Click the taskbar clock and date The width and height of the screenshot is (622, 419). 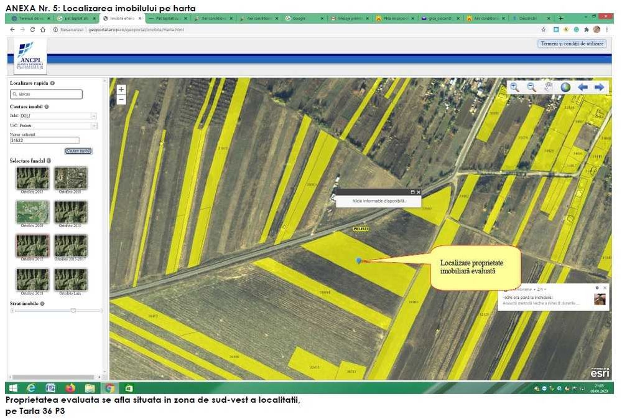[x=599, y=388]
